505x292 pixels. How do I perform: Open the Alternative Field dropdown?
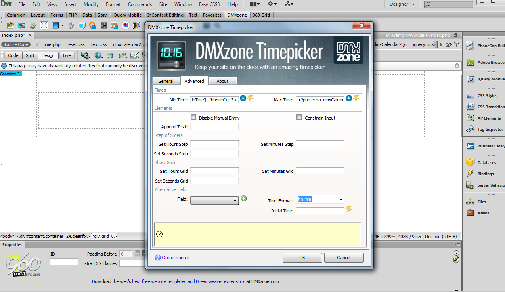214,200
